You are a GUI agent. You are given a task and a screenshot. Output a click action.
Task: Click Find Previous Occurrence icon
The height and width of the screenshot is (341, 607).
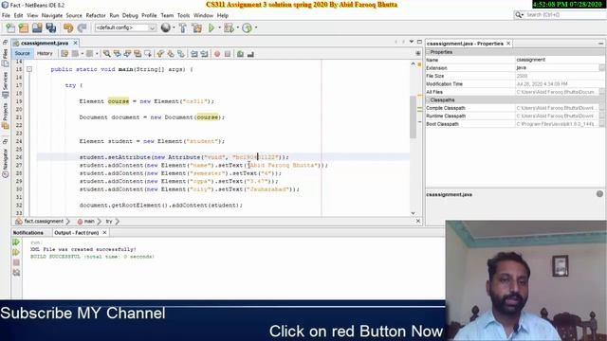pos(117,54)
